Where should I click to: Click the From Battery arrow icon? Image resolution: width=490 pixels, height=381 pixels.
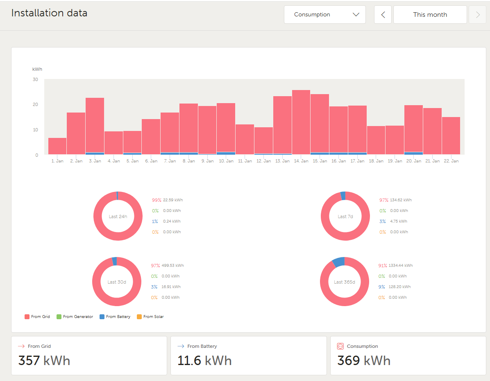tap(181, 346)
